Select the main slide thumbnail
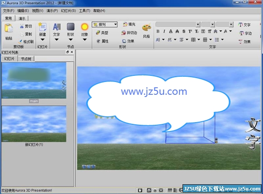Viewport: 263px width, 194px height. coord(34,80)
